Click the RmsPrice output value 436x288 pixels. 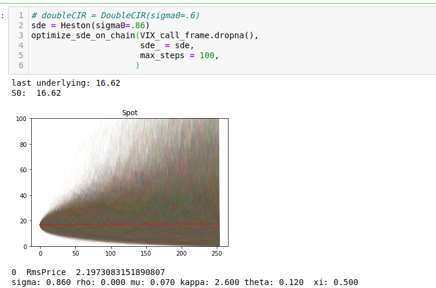[120, 272]
